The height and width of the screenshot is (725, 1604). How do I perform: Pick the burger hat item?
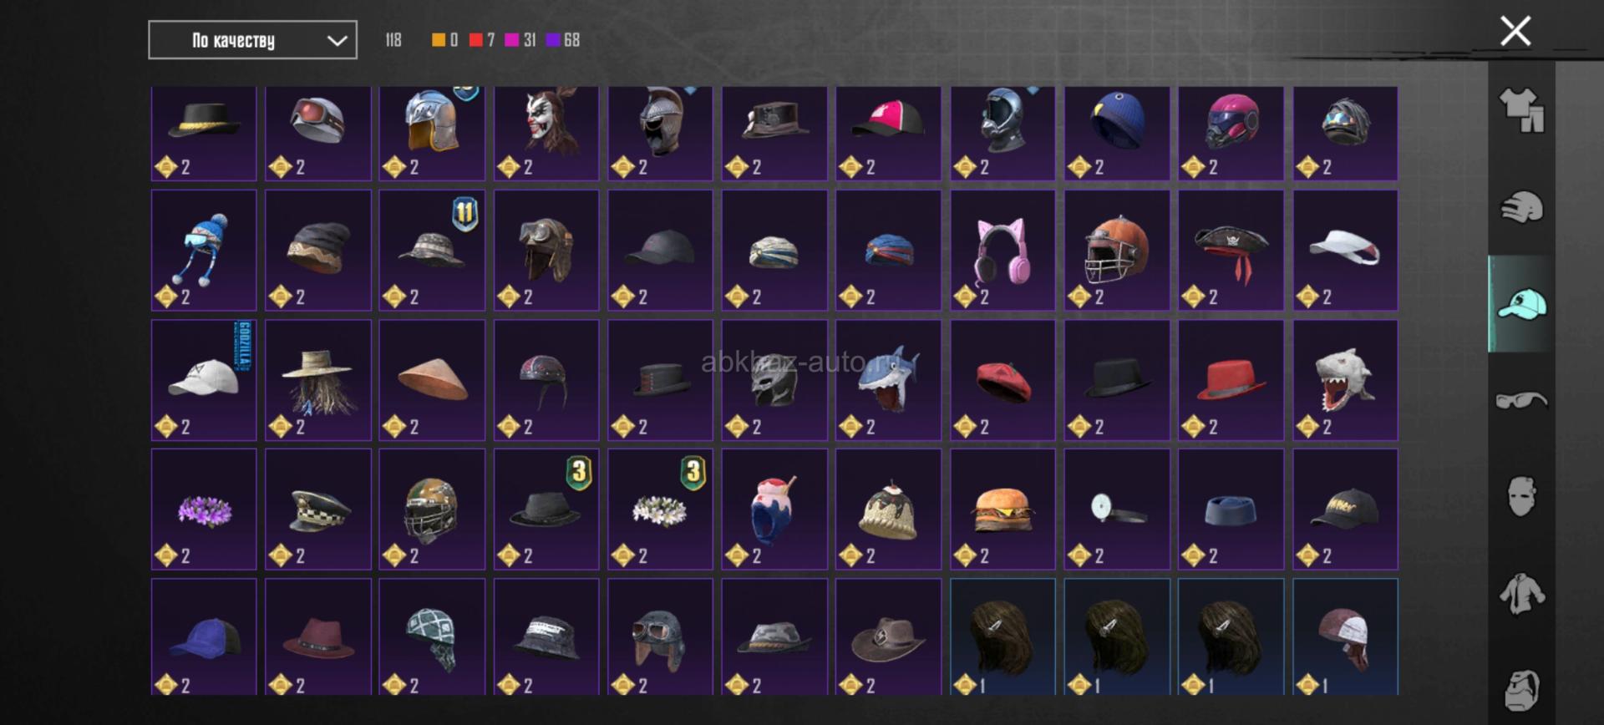coord(1002,509)
